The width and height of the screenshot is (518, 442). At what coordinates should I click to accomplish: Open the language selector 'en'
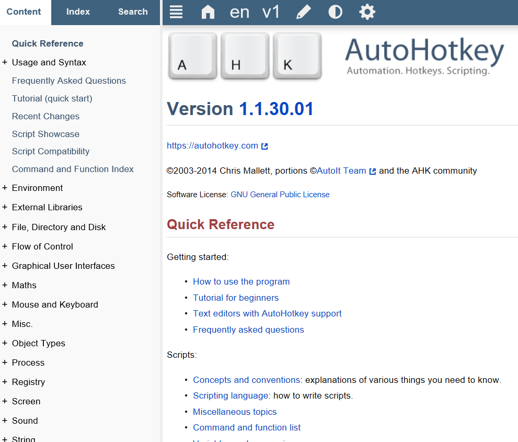[x=239, y=12]
